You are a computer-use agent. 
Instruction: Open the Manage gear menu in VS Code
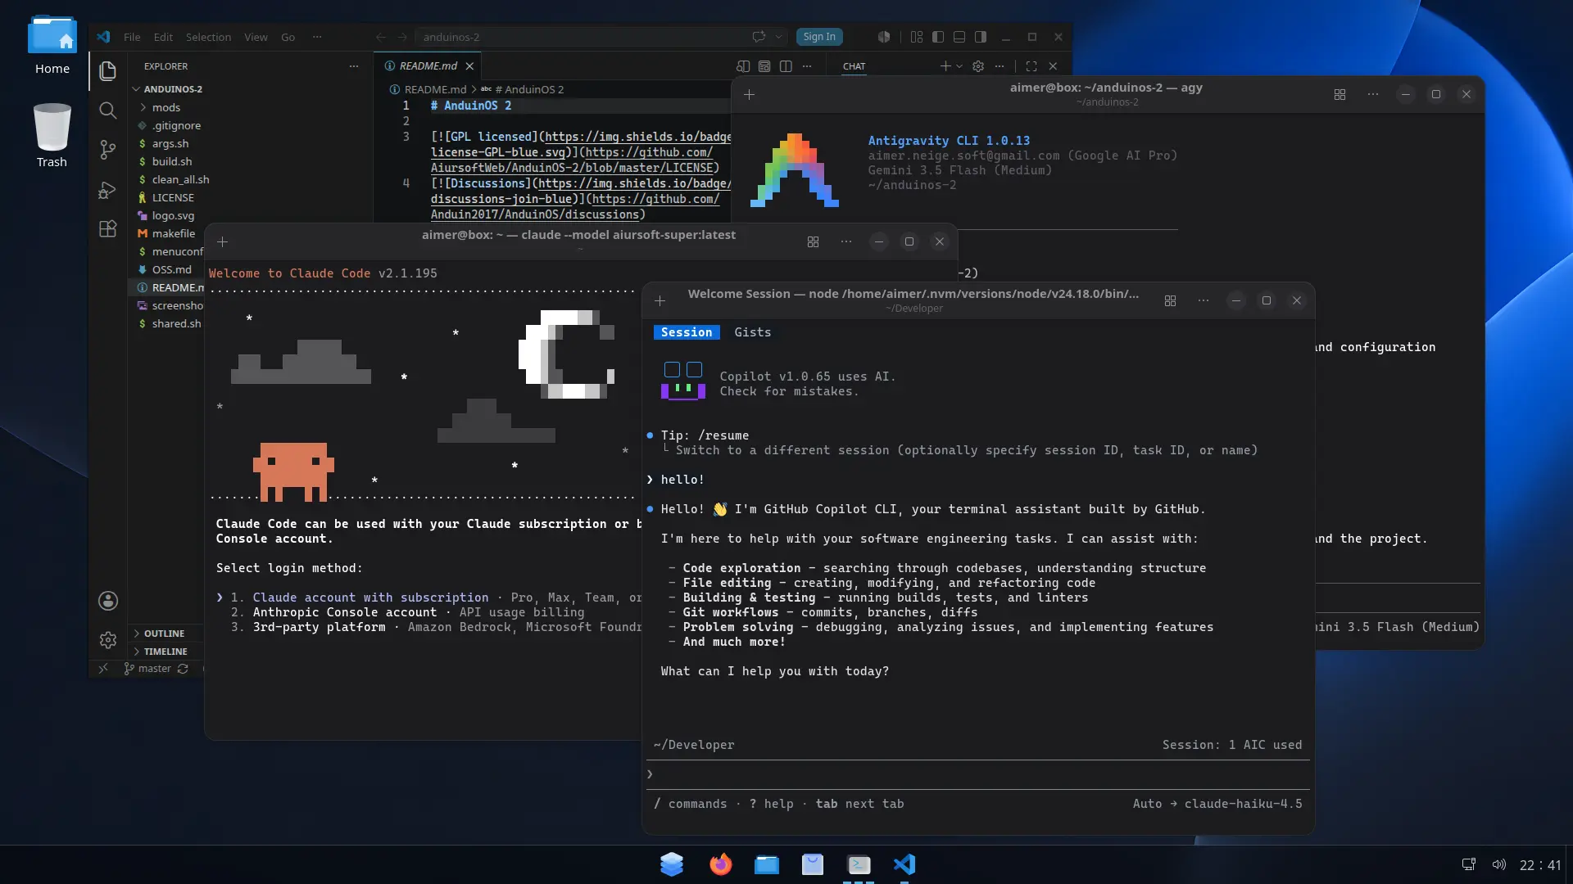(x=107, y=640)
